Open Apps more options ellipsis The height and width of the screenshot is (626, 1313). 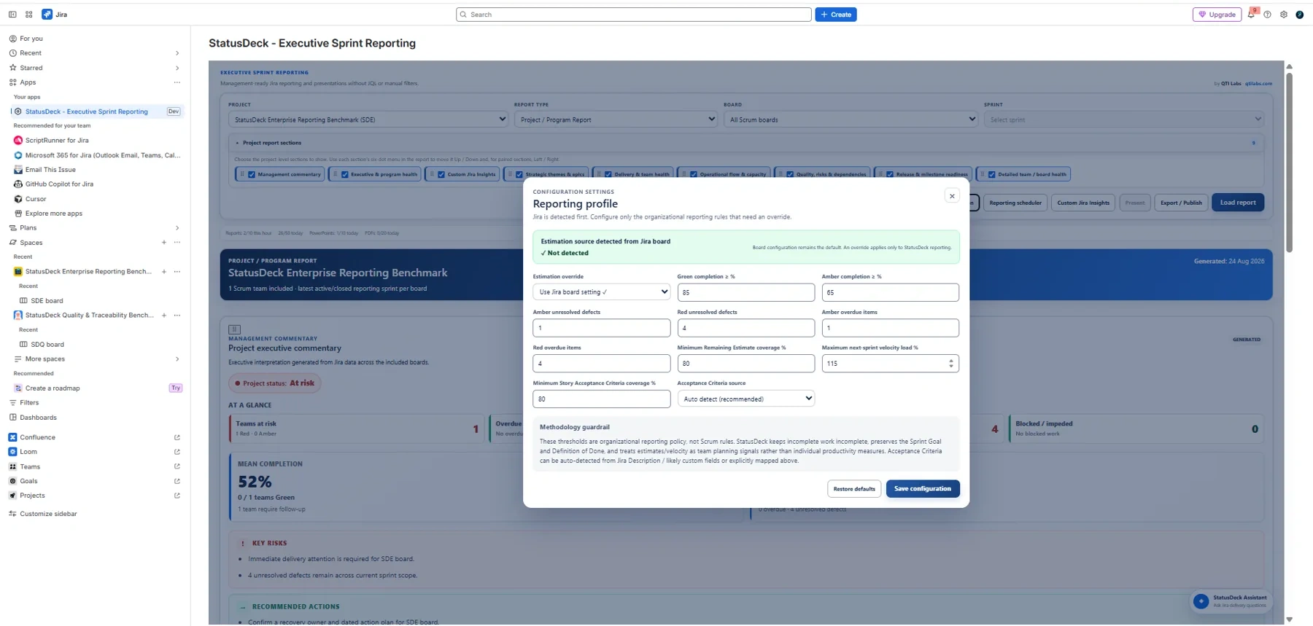pyautogui.click(x=177, y=82)
